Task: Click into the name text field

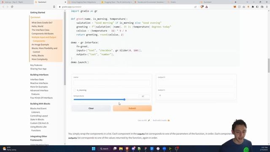Action: click(111, 83)
